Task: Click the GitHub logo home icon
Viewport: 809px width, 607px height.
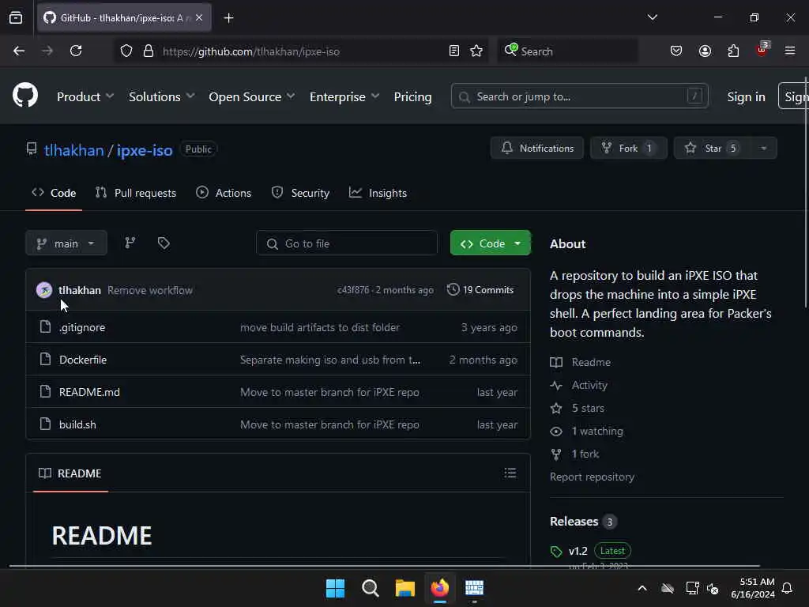Action: coord(25,96)
